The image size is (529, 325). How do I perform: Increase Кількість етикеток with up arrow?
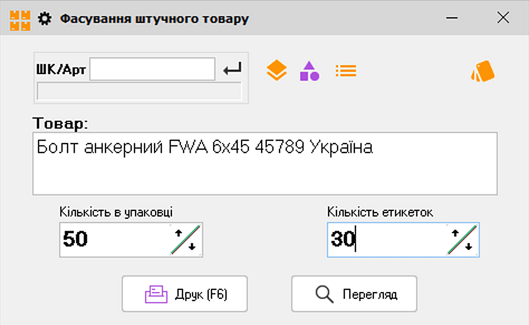click(455, 234)
